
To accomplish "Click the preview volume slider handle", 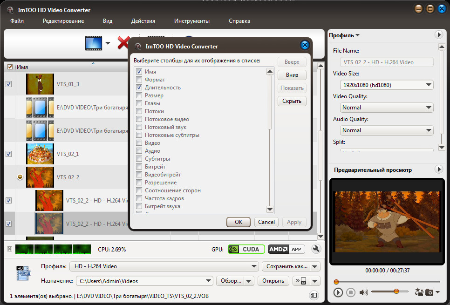I will [396, 291].
